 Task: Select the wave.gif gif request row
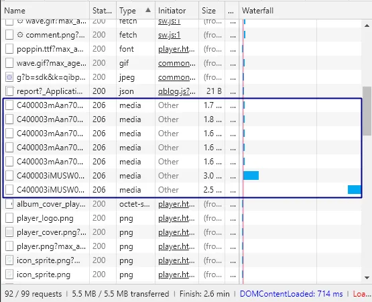point(182,63)
